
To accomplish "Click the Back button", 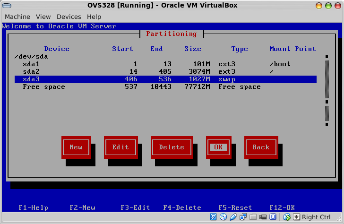I will coord(261,147).
